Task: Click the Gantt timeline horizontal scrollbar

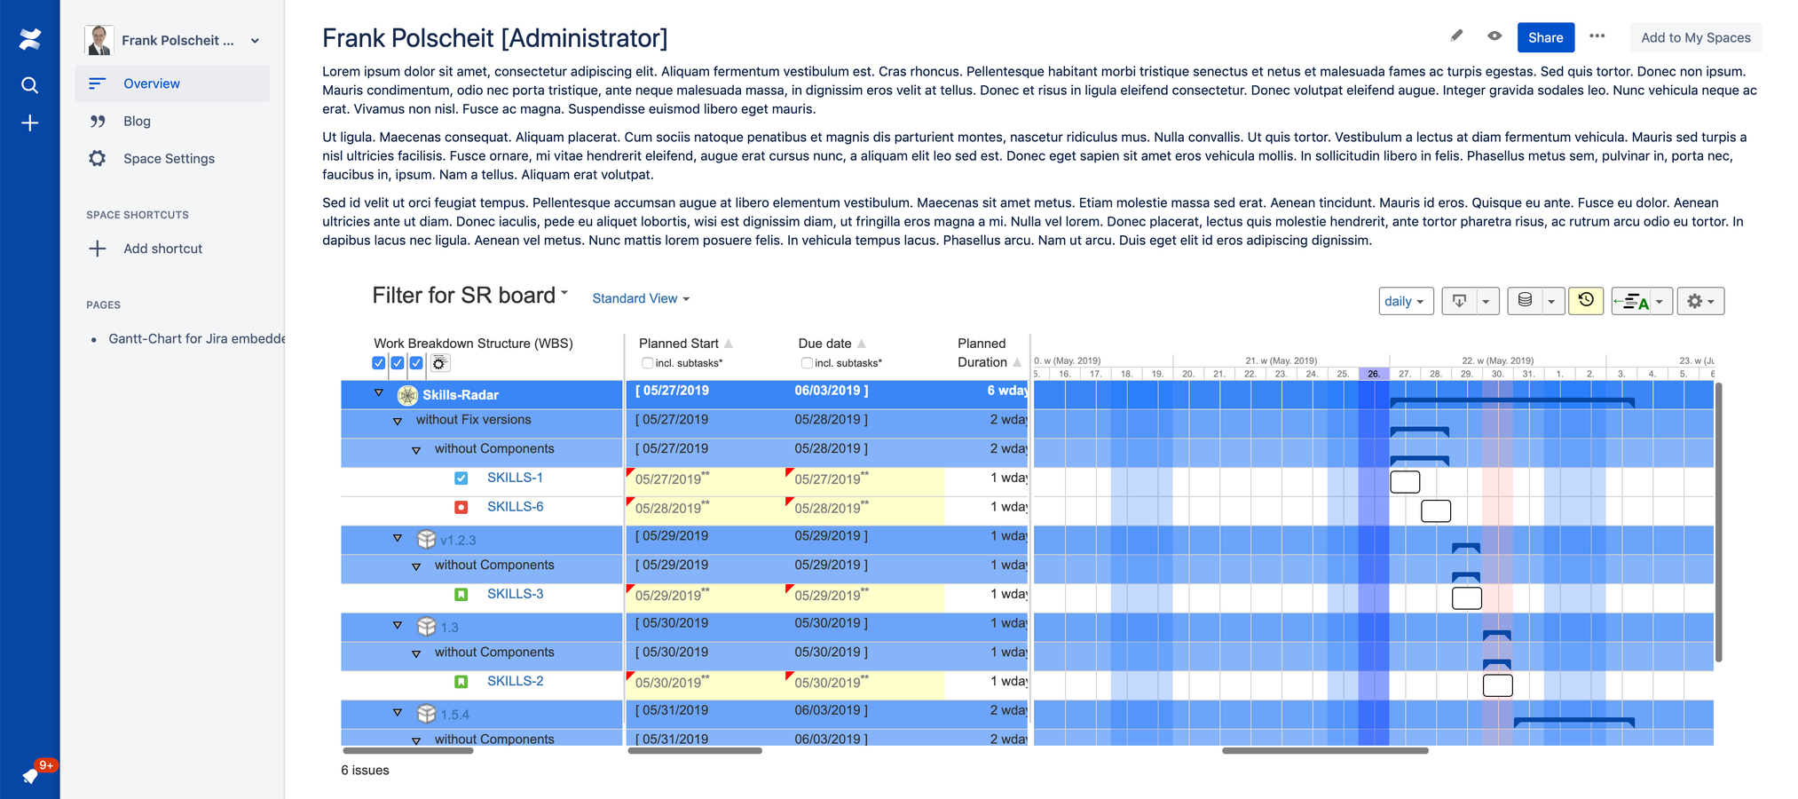Action: pyautogui.click(x=1325, y=751)
